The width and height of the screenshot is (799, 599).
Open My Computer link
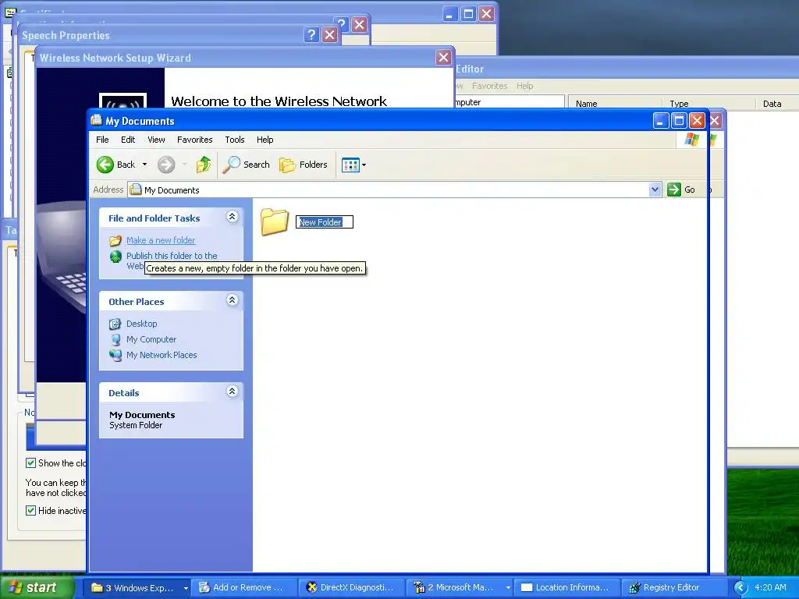151,340
